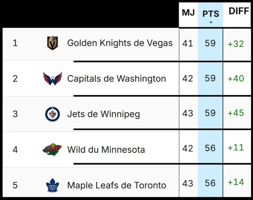Screen dimensions: 253x200
Task: Click the Maple Leafs de Toronto logo
Action: point(52,185)
